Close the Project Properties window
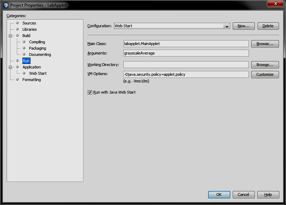 tap(275, 3)
